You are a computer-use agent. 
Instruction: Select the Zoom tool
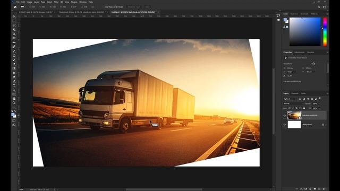(14, 103)
